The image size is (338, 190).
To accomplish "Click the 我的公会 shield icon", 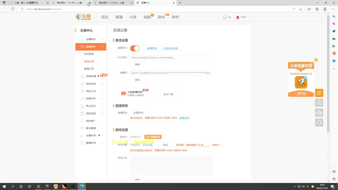I will pos(82,91).
